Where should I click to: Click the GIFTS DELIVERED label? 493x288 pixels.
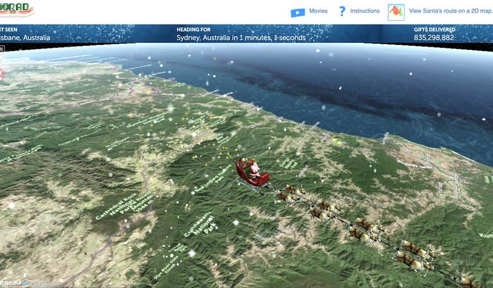tap(434, 30)
